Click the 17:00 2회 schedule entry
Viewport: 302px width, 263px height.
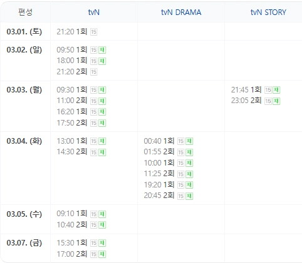click(x=71, y=254)
